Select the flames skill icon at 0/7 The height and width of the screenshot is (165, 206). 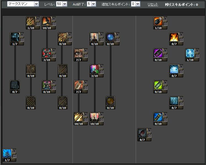[x=174, y=37]
